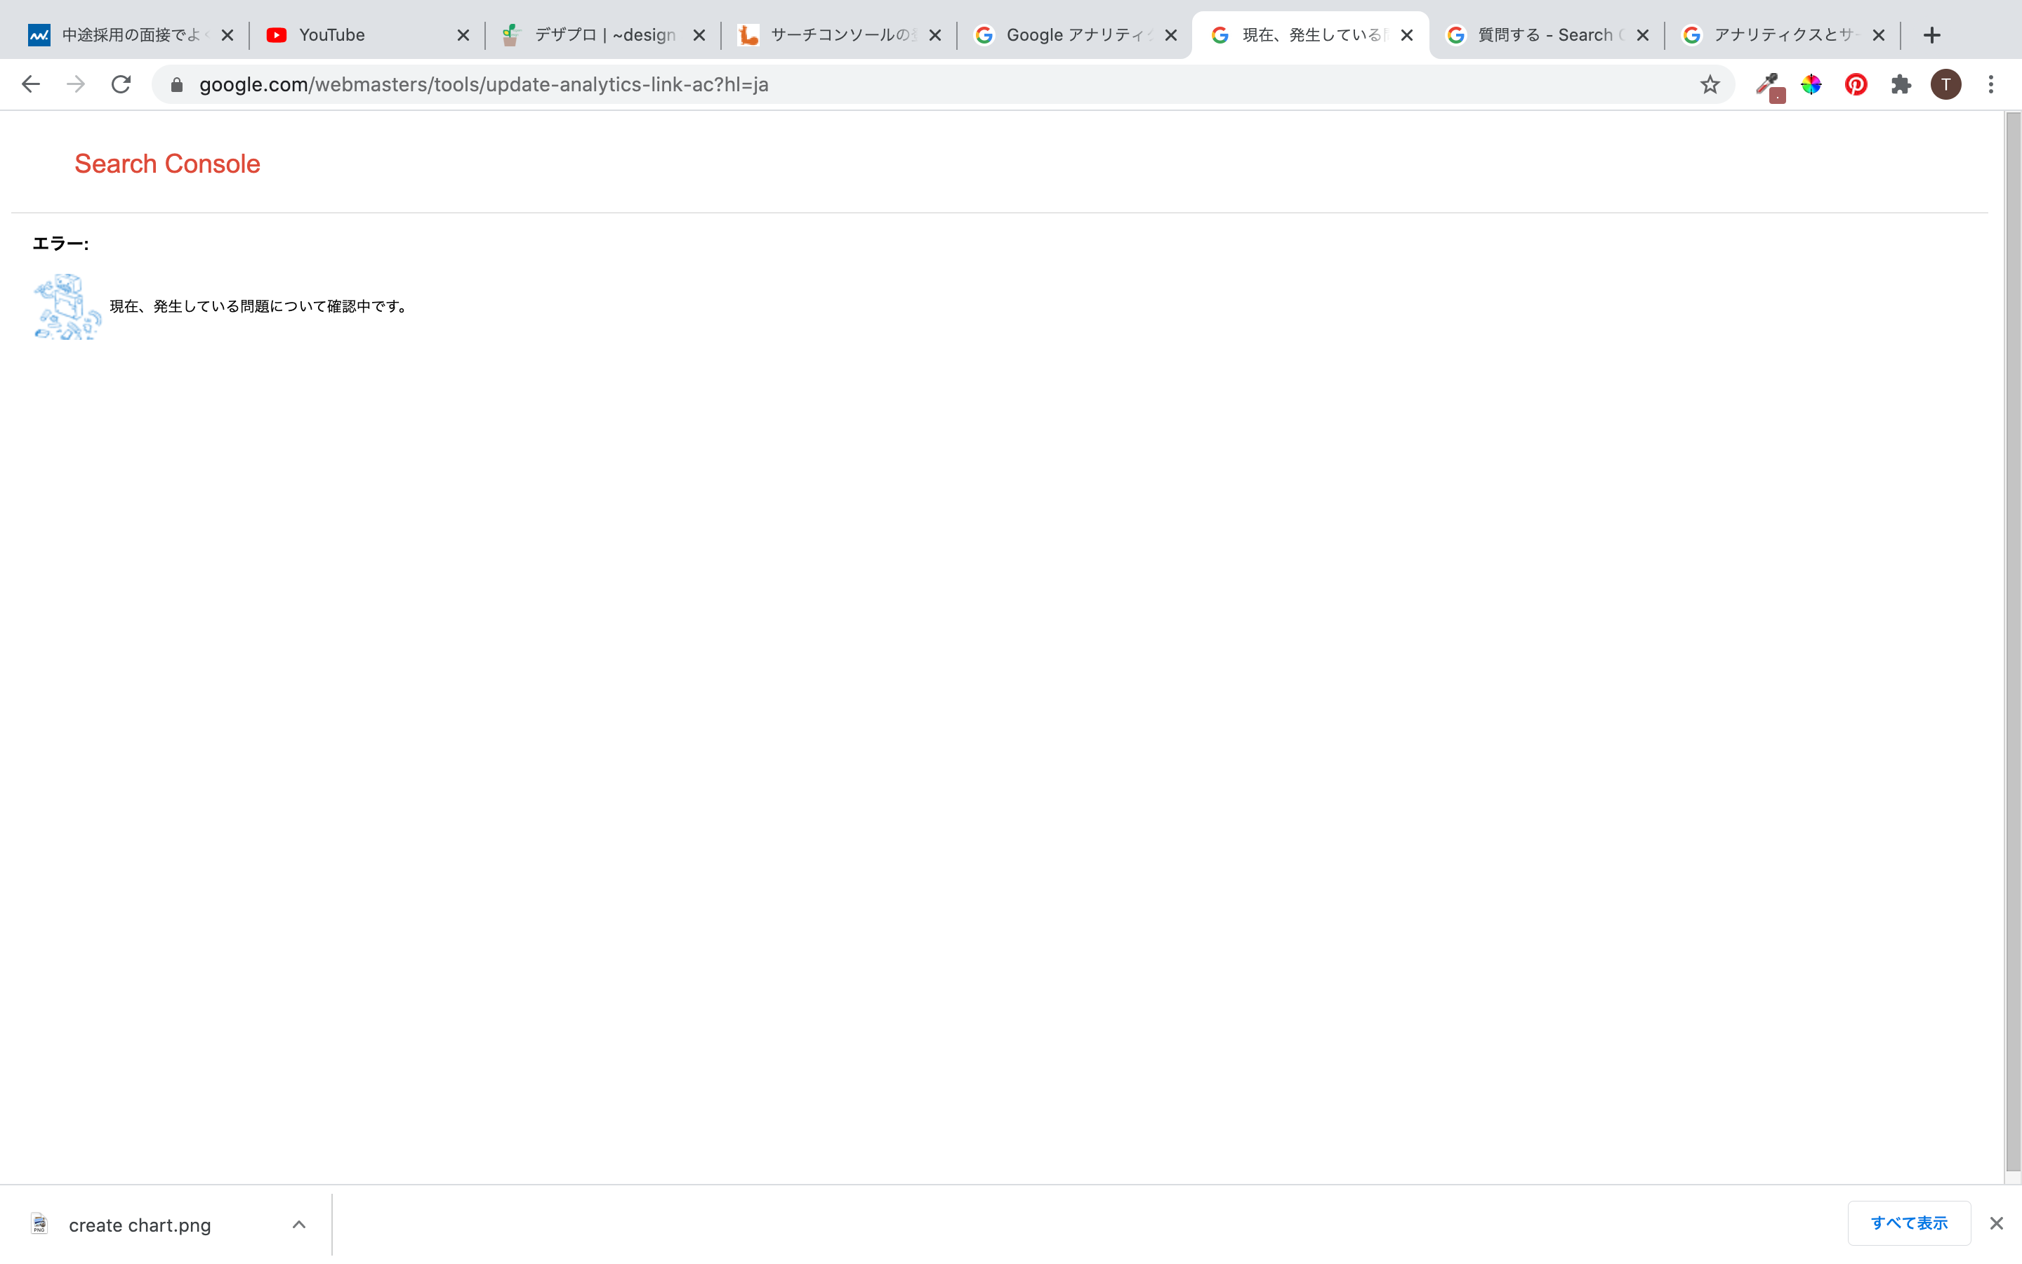Viewport: 2022px width, 1264px height.
Task: Close the YouTube tab
Action: (x=463, y=35)
